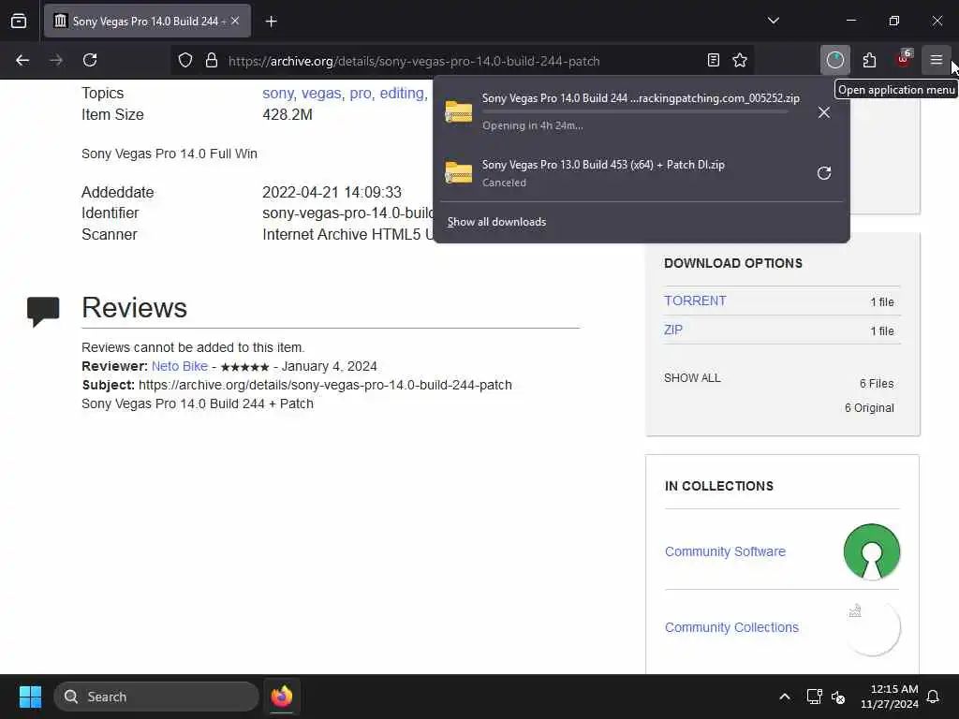959x719 pixels.
Task: Open the application hamburger menu
Action: (x=937, y=60)
